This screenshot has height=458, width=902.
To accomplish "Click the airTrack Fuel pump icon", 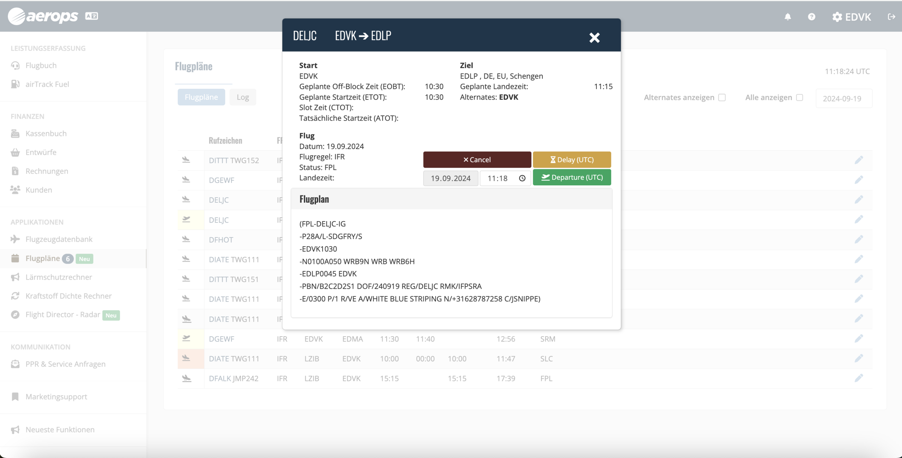I will [15, 84].
